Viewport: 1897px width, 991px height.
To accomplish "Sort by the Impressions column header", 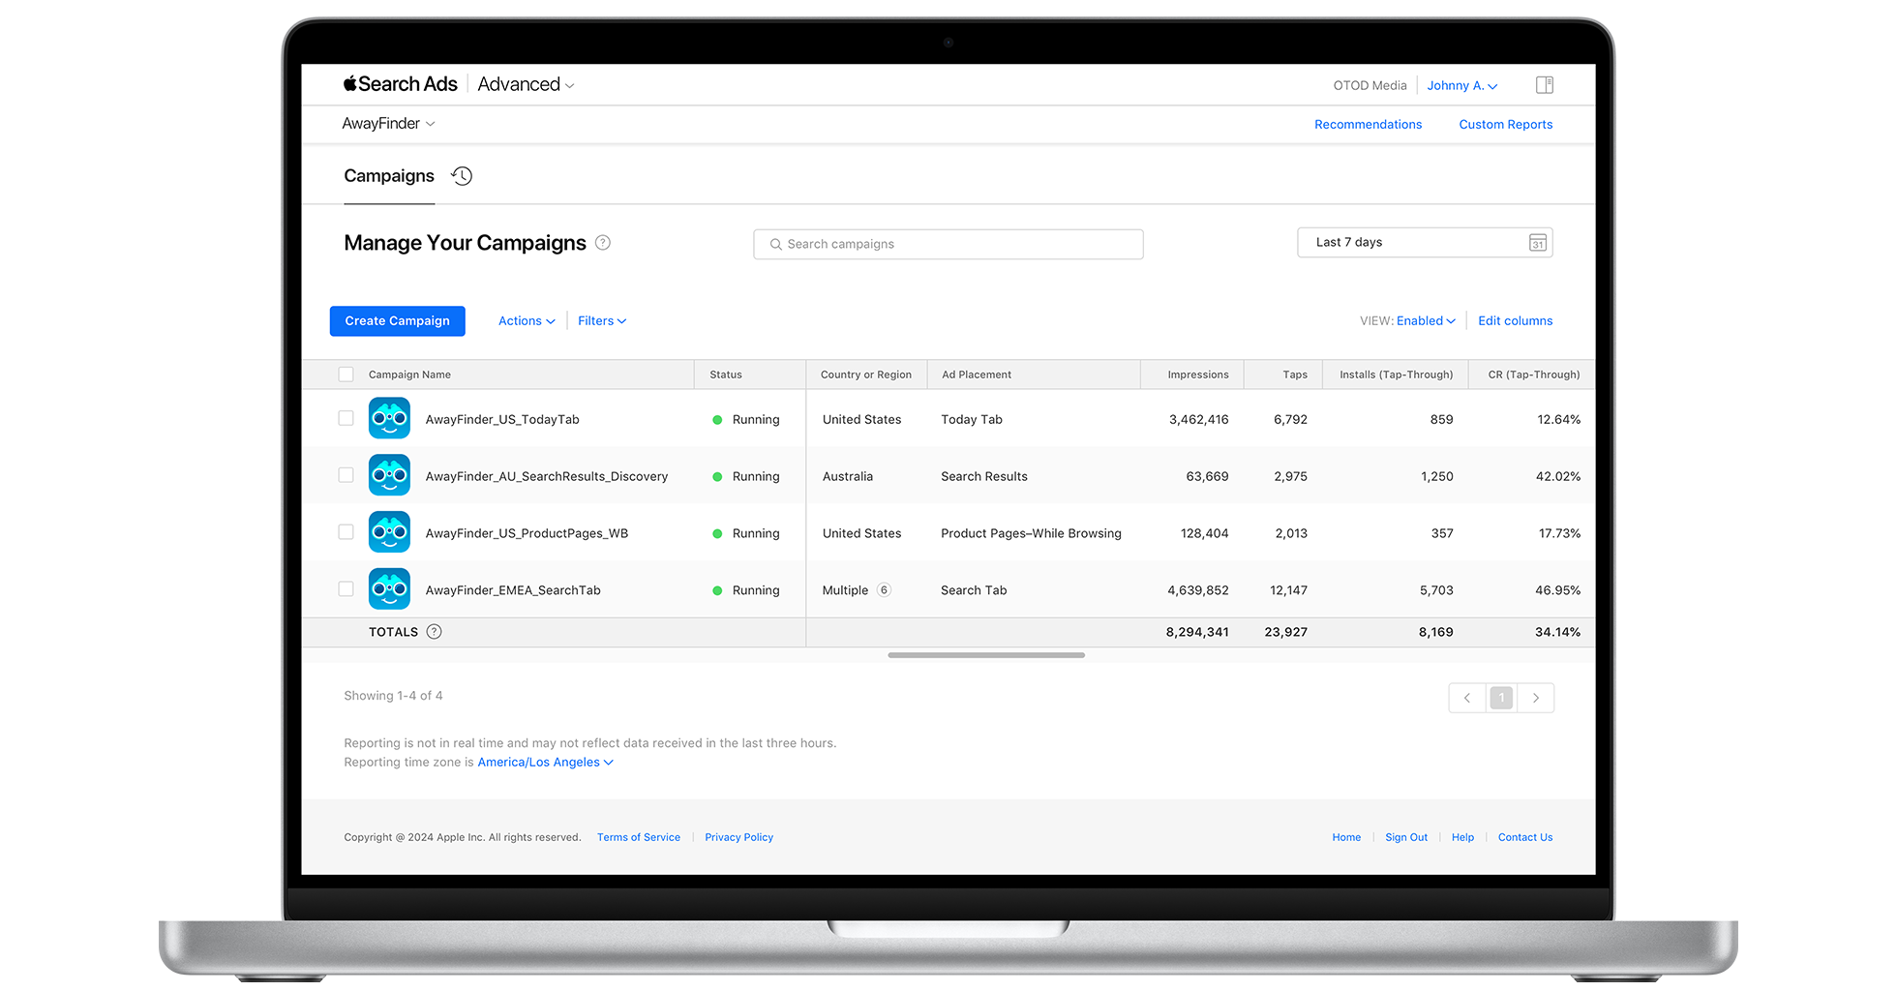I will pos(1198,375).
